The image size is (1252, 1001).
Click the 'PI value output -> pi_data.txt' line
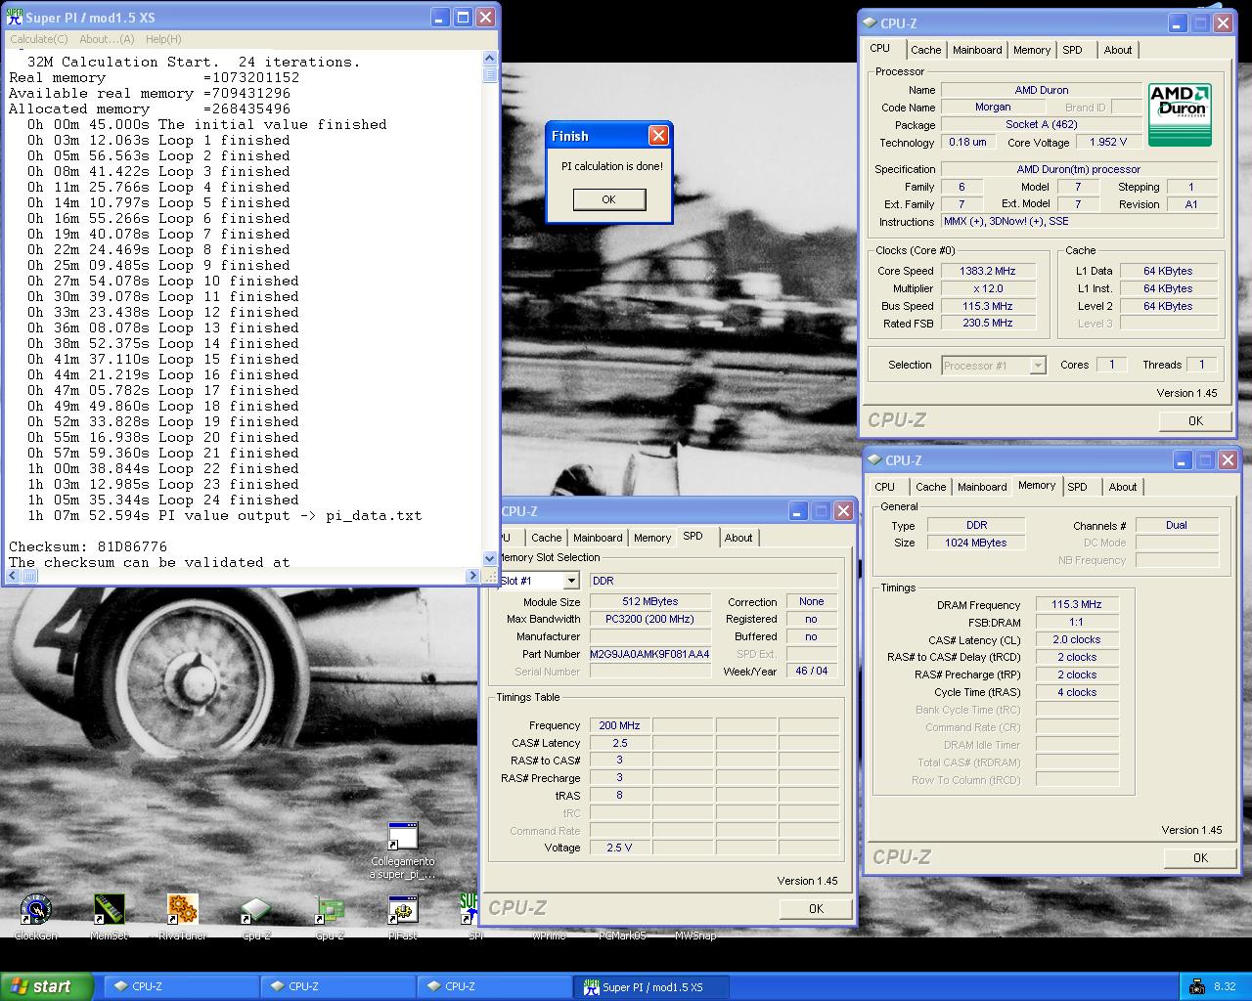tap(224, 515)
